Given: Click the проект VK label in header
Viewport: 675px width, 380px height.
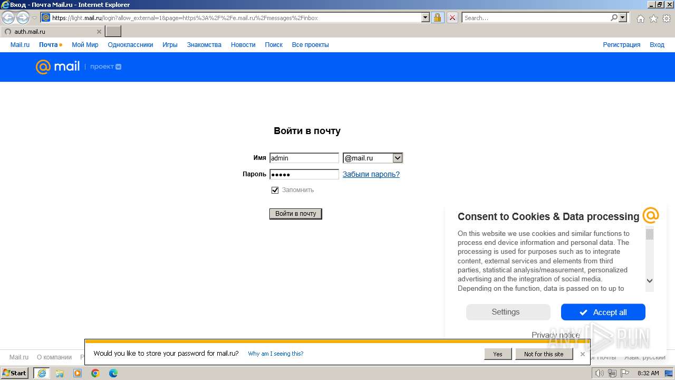Looking at the screenshot, I should [x=105, y=66].
